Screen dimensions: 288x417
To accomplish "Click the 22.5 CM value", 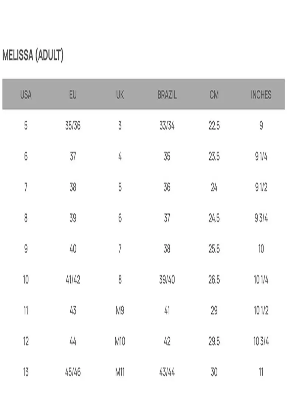I will pos(214,125).
